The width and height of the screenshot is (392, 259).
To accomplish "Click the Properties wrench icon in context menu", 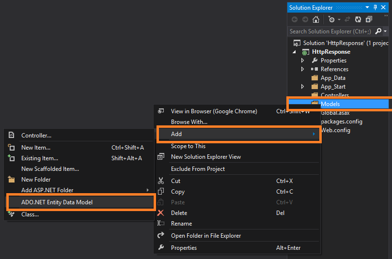I will tap(161, 248).
